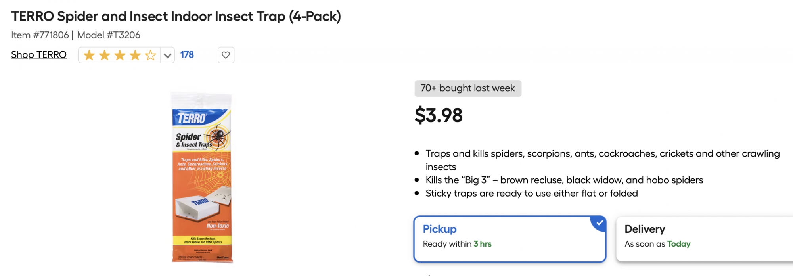This screenshot has width=793, height=276.
Task: View the 178 customer reviews
Action: pos(187,55)
